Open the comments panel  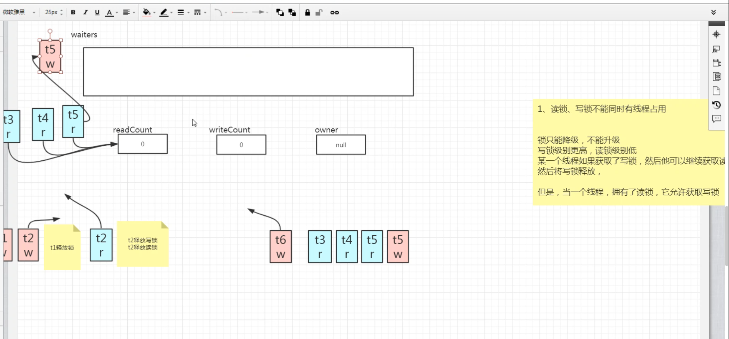(716, 119)
